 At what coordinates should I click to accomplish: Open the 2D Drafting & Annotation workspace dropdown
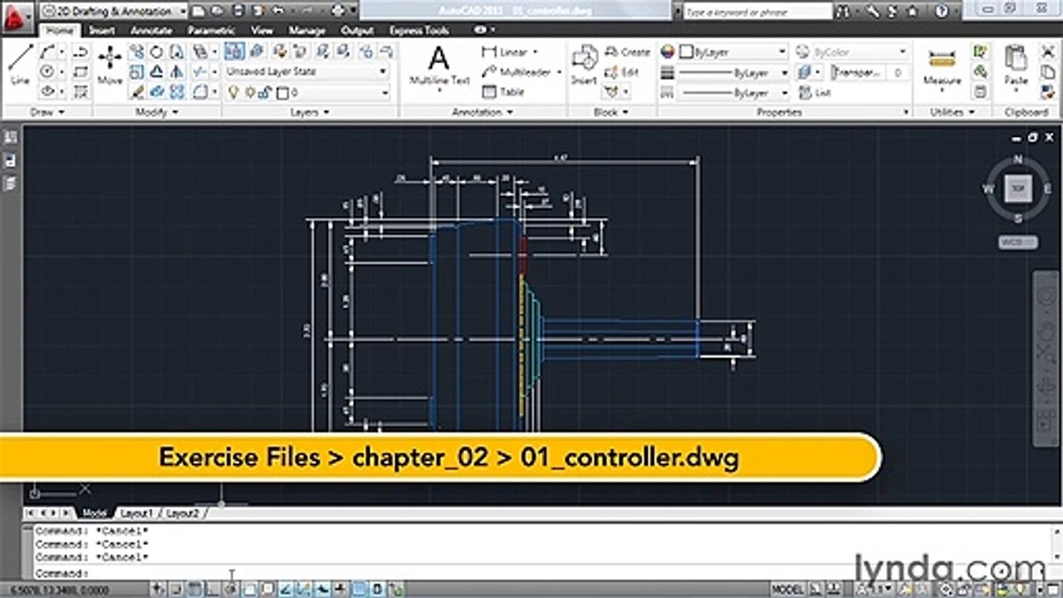(x=113, y=12)
